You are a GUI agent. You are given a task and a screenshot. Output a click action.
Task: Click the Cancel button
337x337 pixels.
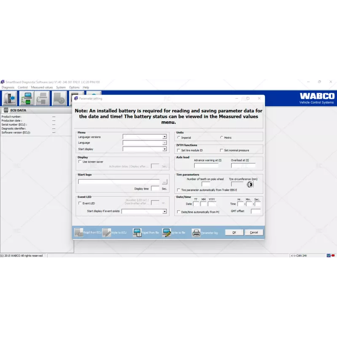pyautogui.click(x=254, y=232)
